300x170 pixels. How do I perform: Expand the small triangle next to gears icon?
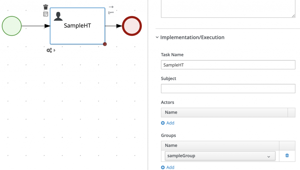point(54,50)
